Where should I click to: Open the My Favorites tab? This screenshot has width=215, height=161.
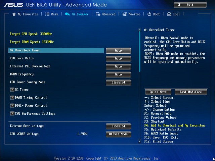pyautogui.click(x=25, y=14)
